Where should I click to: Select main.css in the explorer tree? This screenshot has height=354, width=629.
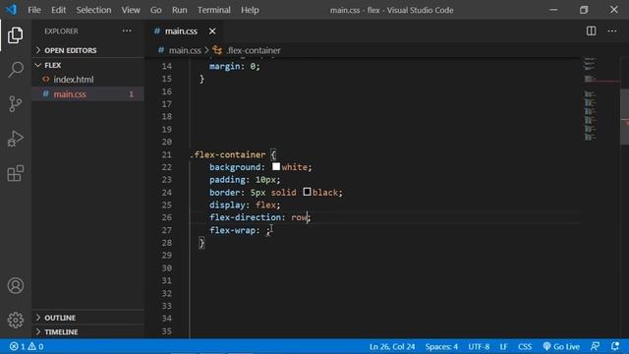tap(87, 94)
